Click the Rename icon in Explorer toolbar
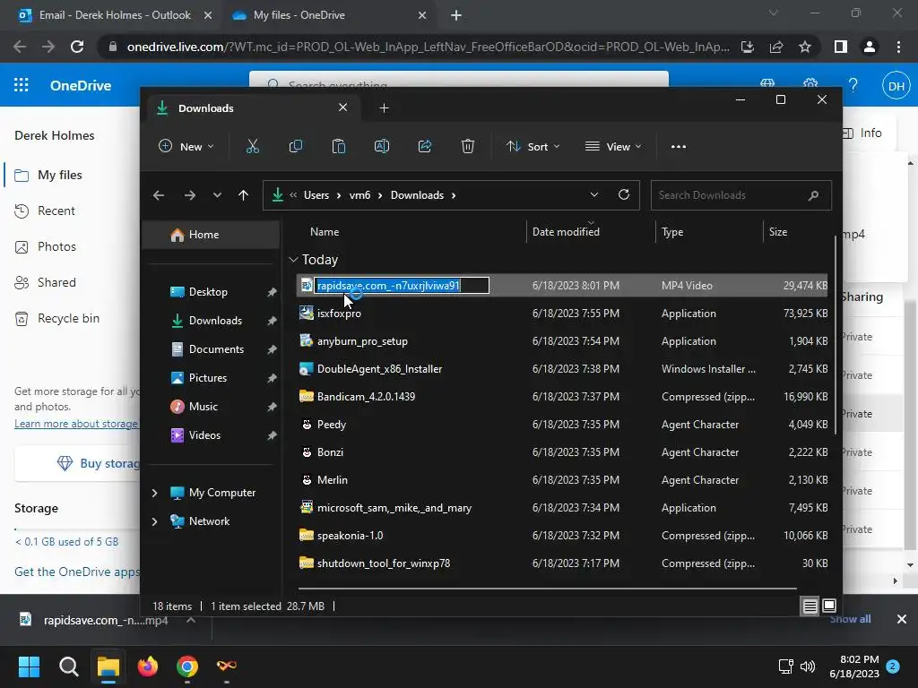This screenshot has height=688, width=918. 382,146
